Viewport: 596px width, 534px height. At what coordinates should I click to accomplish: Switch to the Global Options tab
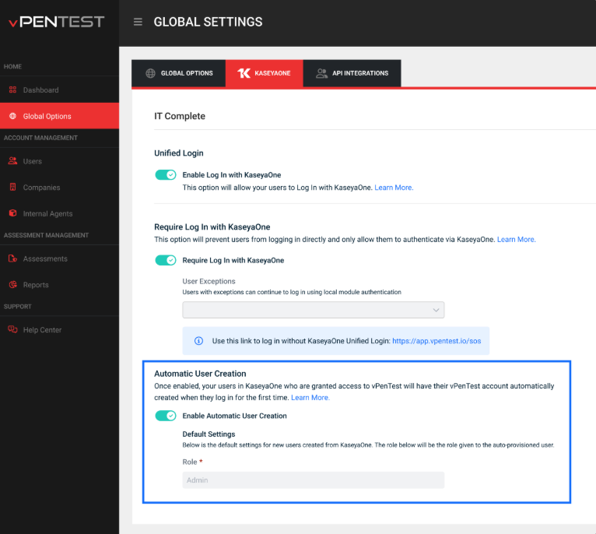179,73
